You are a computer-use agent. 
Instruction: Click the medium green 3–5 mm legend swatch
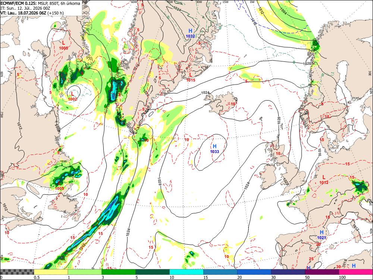(x=119, y=272)
